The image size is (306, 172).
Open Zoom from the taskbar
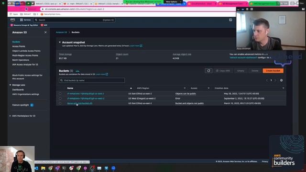(113, 168)
